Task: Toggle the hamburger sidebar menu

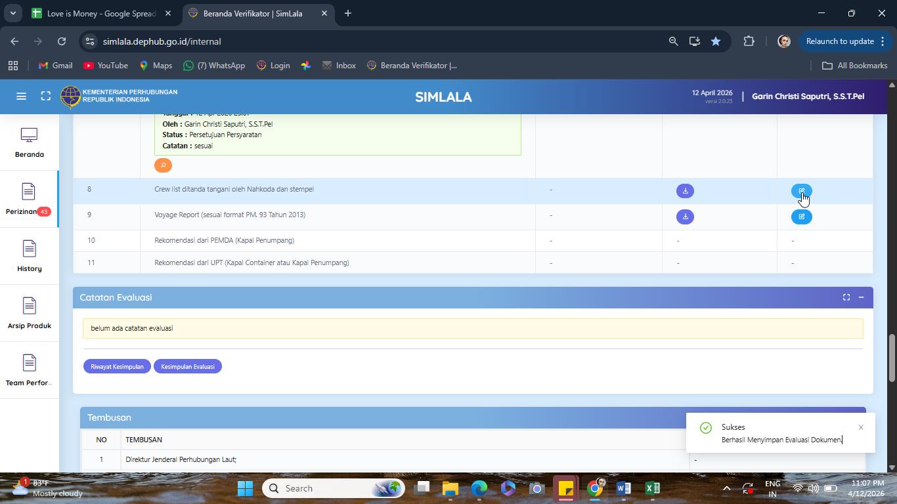Action: pos(21,96)
